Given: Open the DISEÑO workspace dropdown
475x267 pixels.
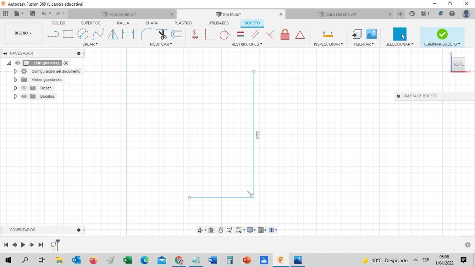Looking at the screenshot, I should click(x=23, y=33).
